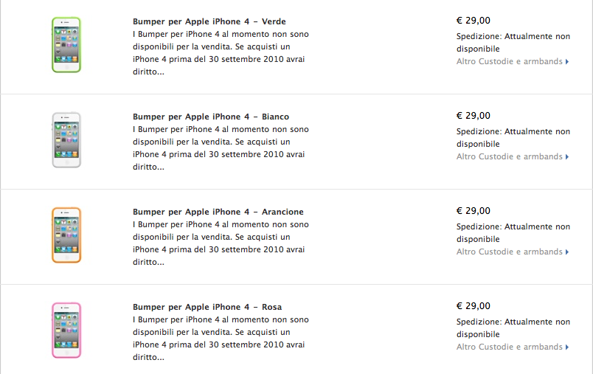The width and height of the screenshot is (593, 374).
Task: Click the Verde bumper description text
Action: point(221,53)
